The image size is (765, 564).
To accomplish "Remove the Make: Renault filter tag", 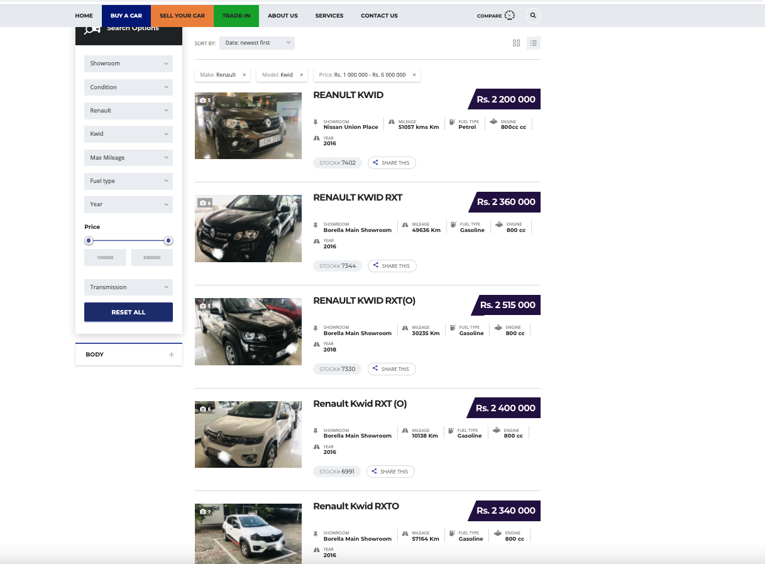I will 244,75.
